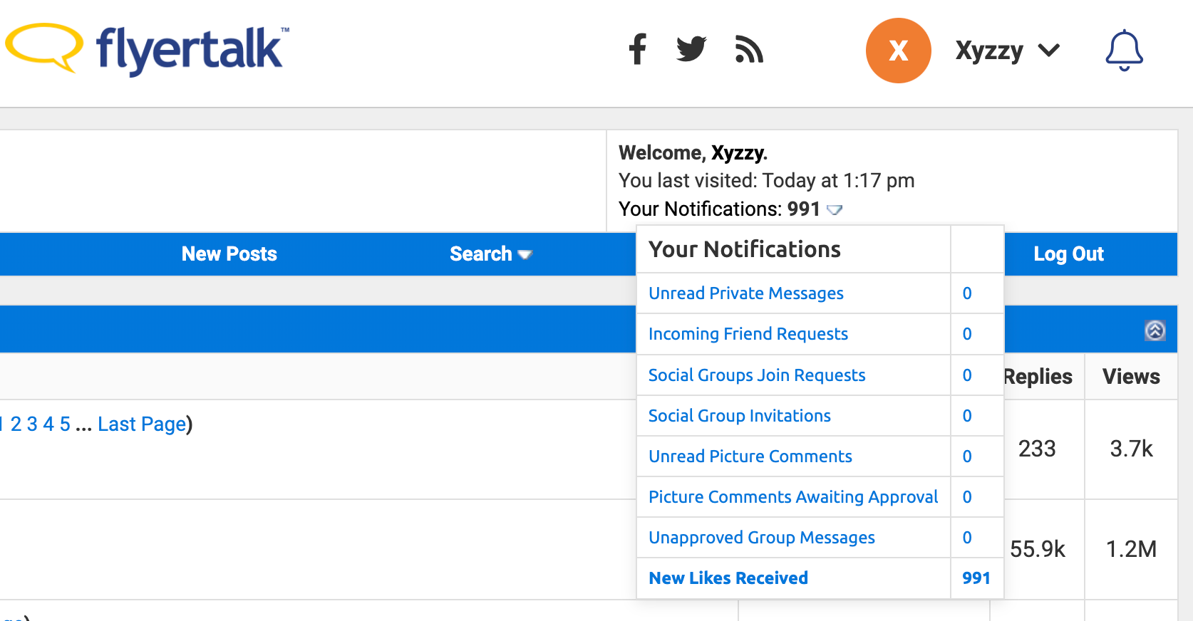Collapse the forum section with the arrow icon
This screenshot has height=621, width=1193.
point(1155,330)
